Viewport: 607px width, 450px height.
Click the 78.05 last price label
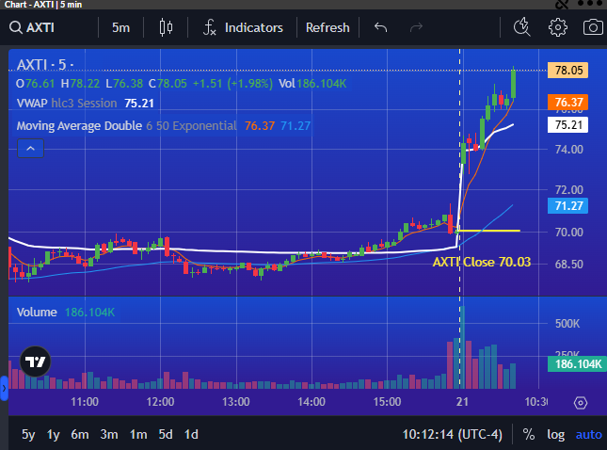tap(567, 71)
